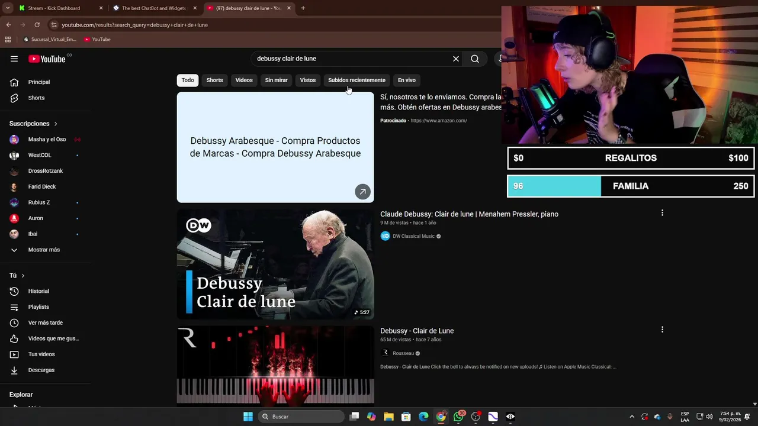Open File Explorer from the taskbar
This screenshot has width=758, height=426.
point(388,417)
